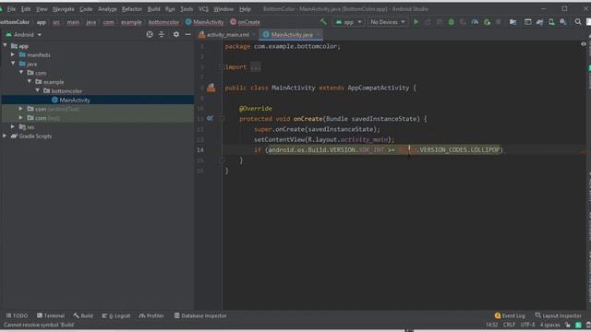
Task: Collapse all via Project panel icon
Action: (162, 34)
